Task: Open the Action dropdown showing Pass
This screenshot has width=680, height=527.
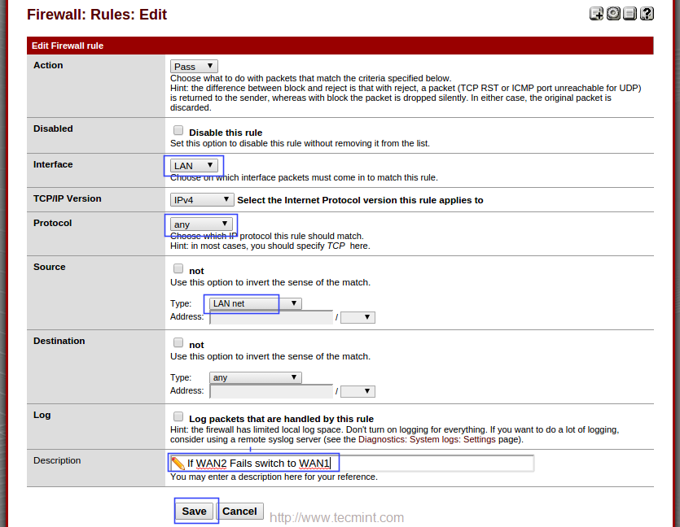Action: pyautogui.click(x=194, y=67)
